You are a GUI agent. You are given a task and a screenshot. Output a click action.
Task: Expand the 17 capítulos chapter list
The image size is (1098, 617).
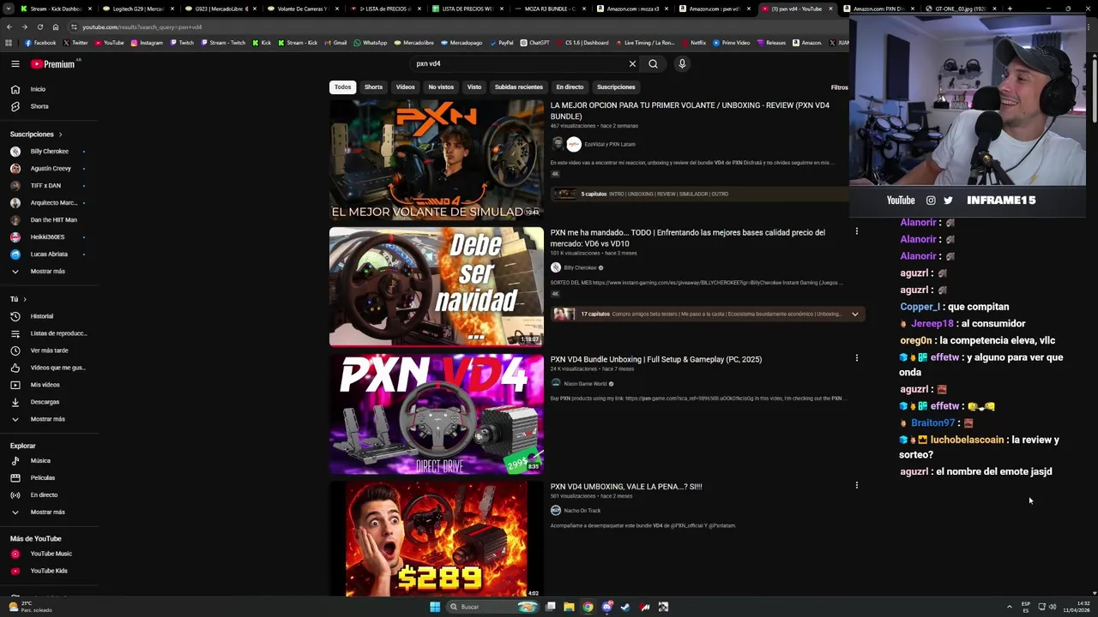[x=854, y=314]
